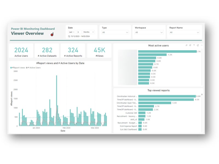Select the Active Users card
This screenshot has width=219, height=164.
point(21,51)
